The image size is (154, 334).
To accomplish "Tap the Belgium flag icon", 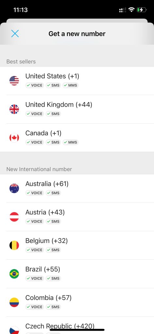I will [14, 245].
